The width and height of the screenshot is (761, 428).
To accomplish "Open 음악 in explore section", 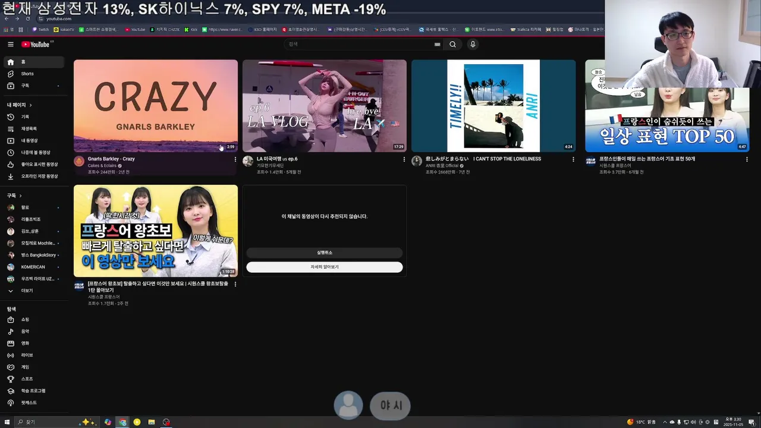I will [34, 331].
